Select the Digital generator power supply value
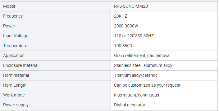Image resolution: width=219 pixels, height=111 pixels. pyautogui.click(x=130, y=105)
